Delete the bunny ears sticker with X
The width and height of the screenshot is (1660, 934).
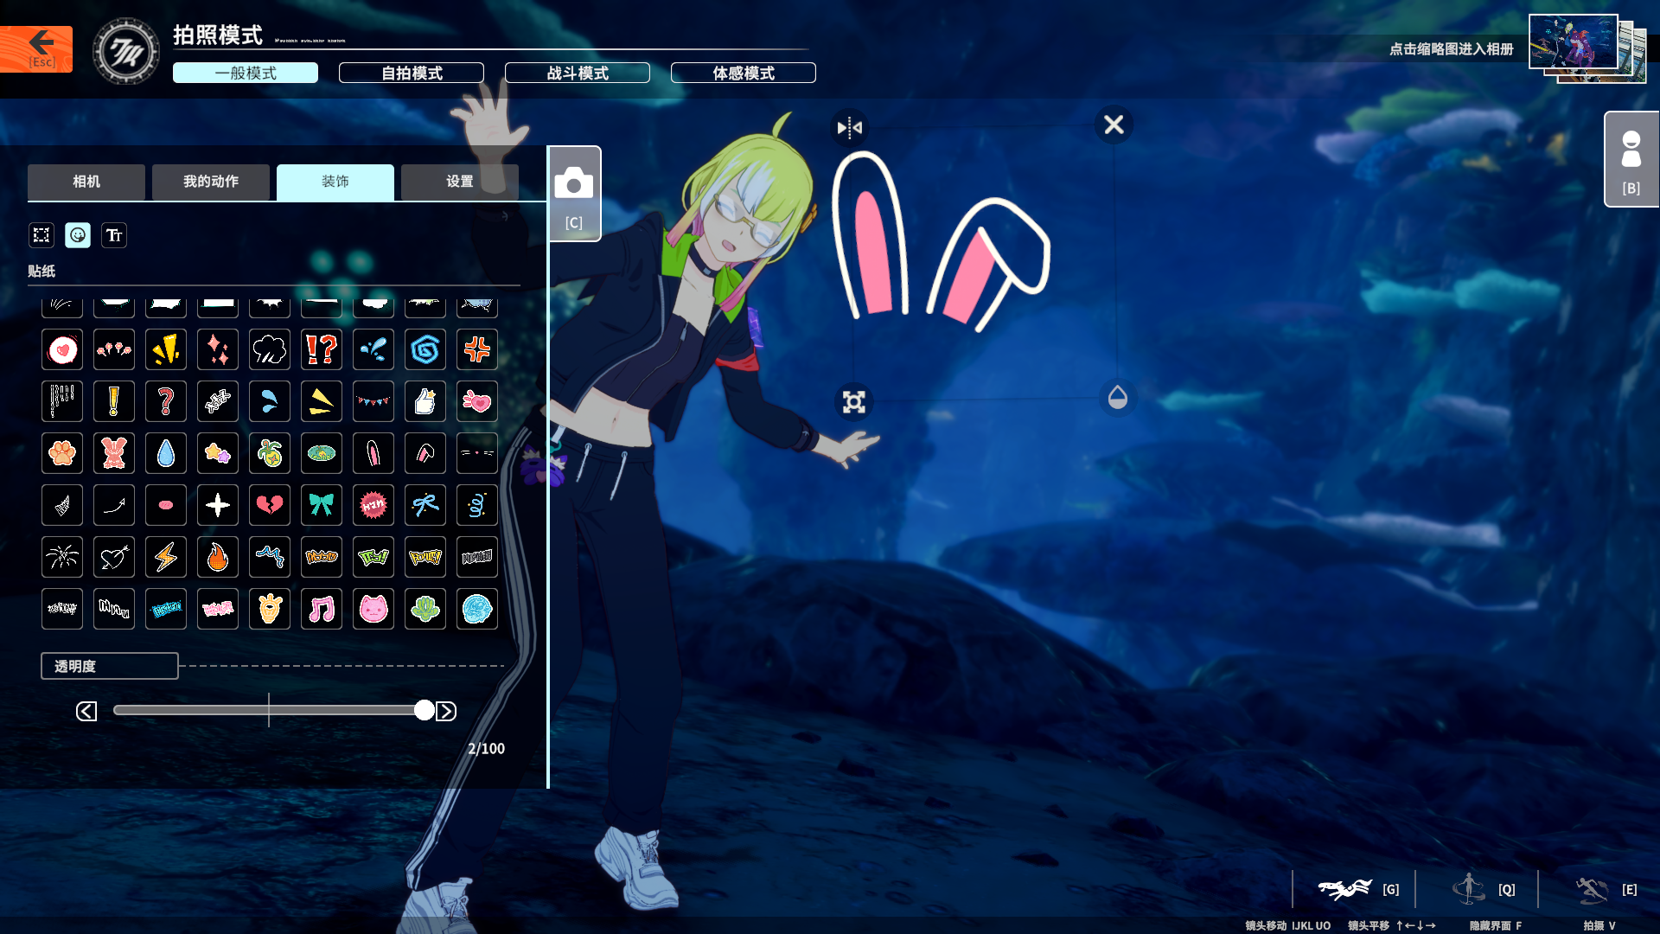[x=1114, y=125]
